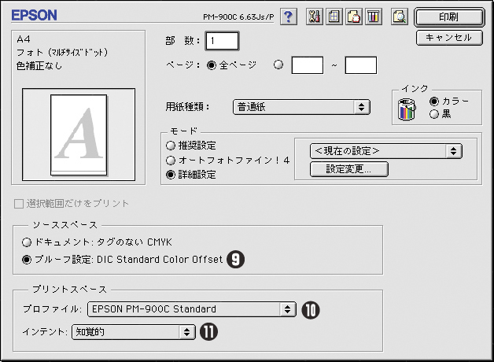Select the page range radio button
This screenshot has height=362, width=494.
coord(278,65)
